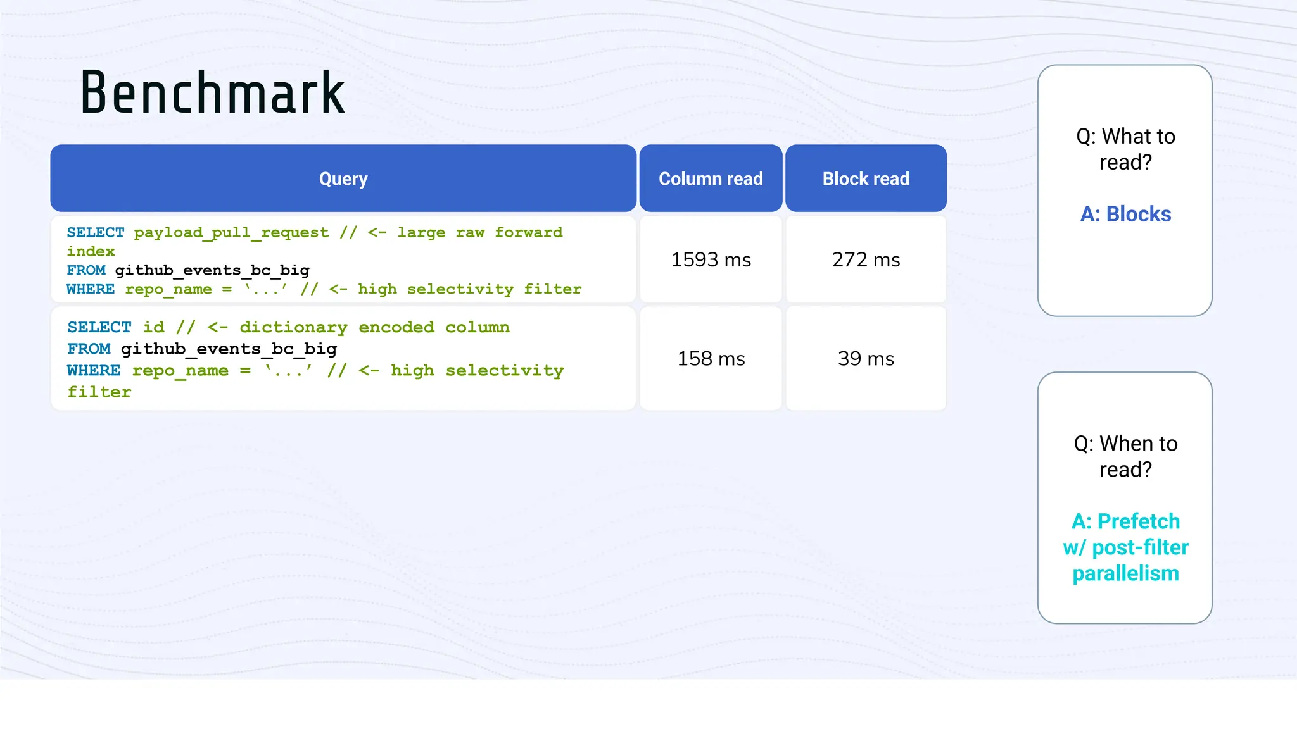Click the 158 ms cell
This screenshot has height=729, width=1297.
(x=711, y=359)
